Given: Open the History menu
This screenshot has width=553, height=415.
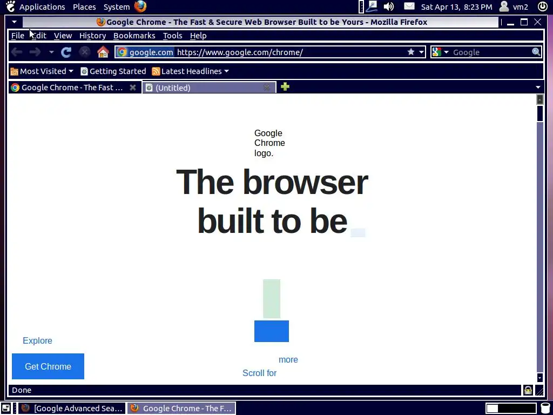Looking at the screenshot, I should (x=92, y=36).
